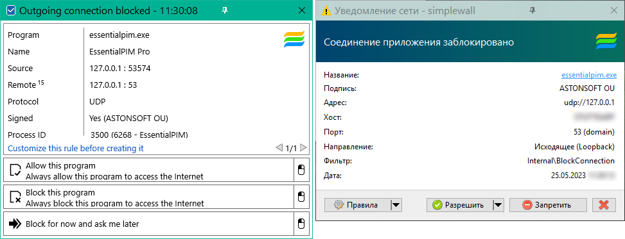The height and width of the screenshot is (239, 625).
Task: Click EssentialPIM logo in simplewall header
Action: coord(606,42)
